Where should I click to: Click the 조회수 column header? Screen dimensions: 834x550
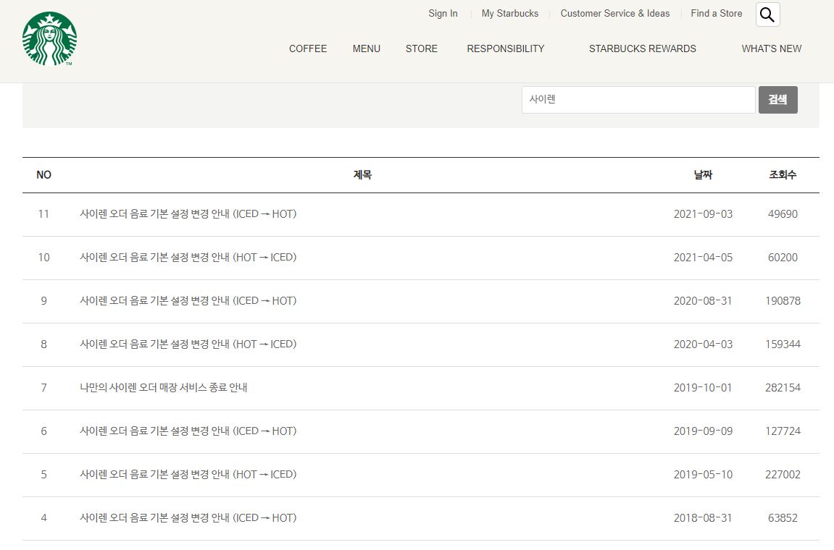(x=783, y=175)
